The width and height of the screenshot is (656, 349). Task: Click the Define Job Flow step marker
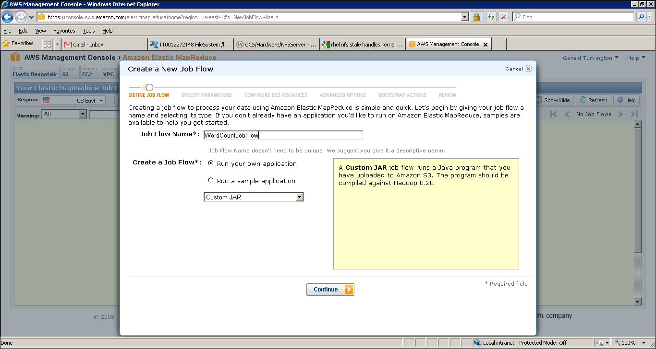coord(149,87)
